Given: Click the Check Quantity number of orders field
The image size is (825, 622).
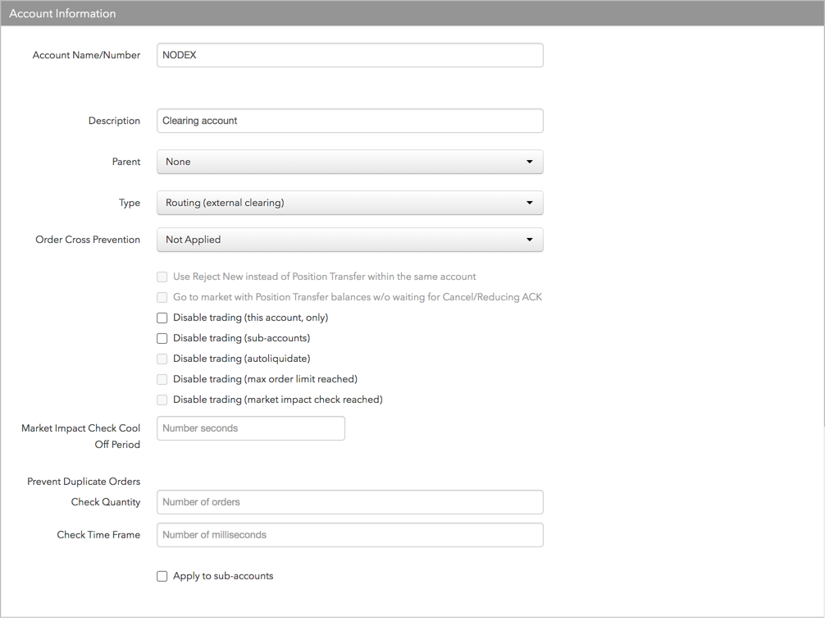Looking at the screenshot, I should (350, 502).
